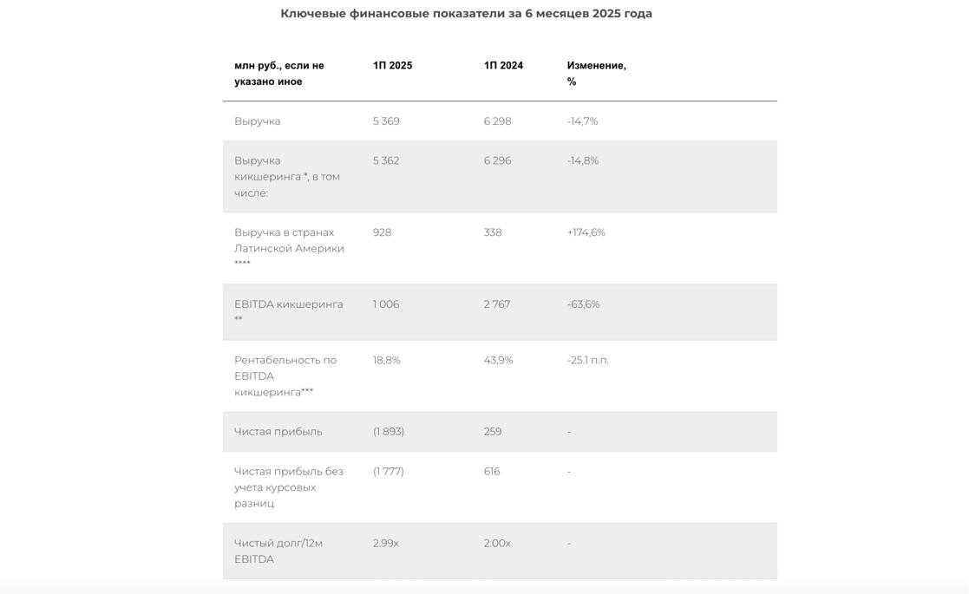The image size is (969, 594).
Task: Click the 1П 2024 column header
Action: [503, 66]
